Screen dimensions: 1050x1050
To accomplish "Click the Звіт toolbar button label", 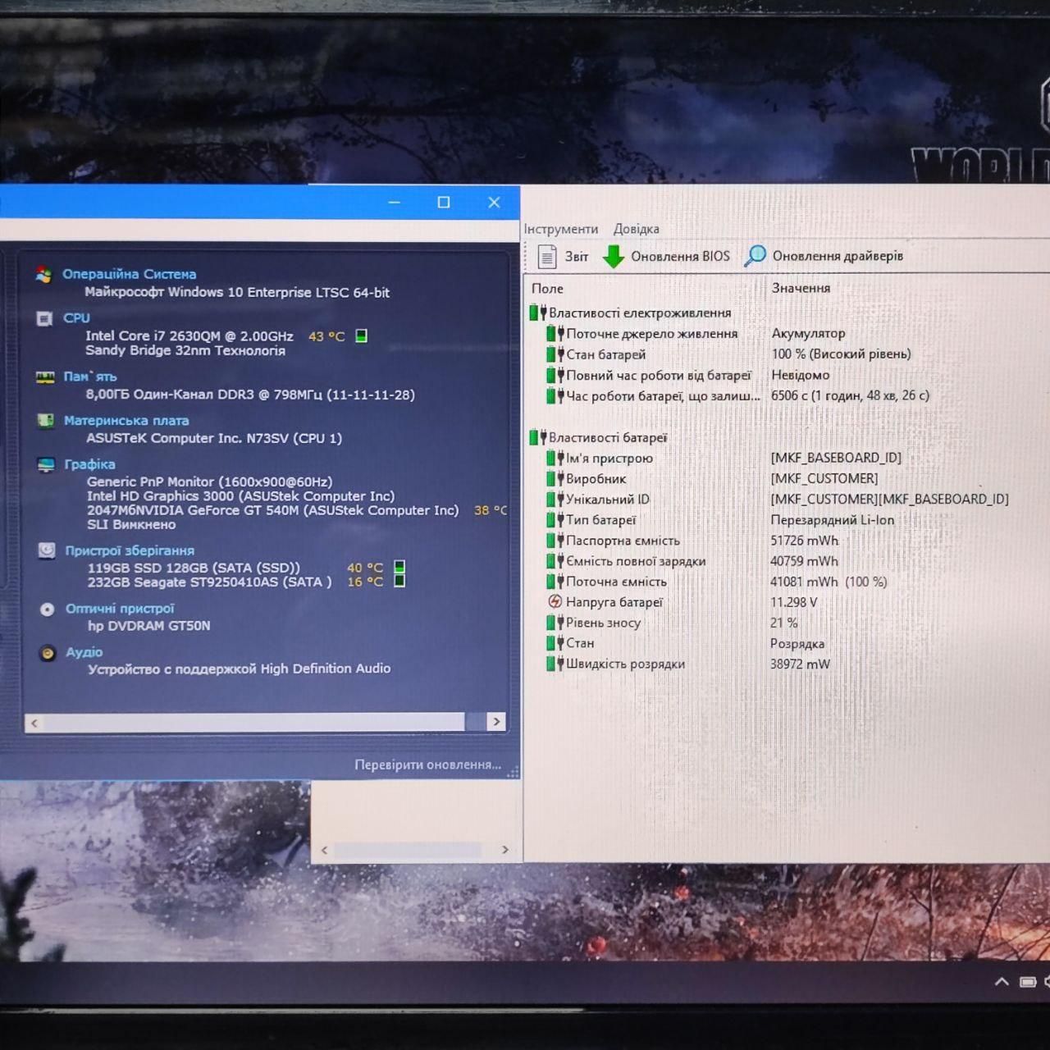I will pyautogui.click(x=577, y=257).
